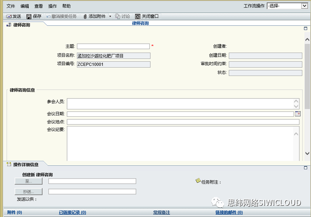The width and height of the screenshot is (311, 217).
Task: Open the 链接的邮件 (0) link
Action: pyautogui.click(x=229, y=213)
